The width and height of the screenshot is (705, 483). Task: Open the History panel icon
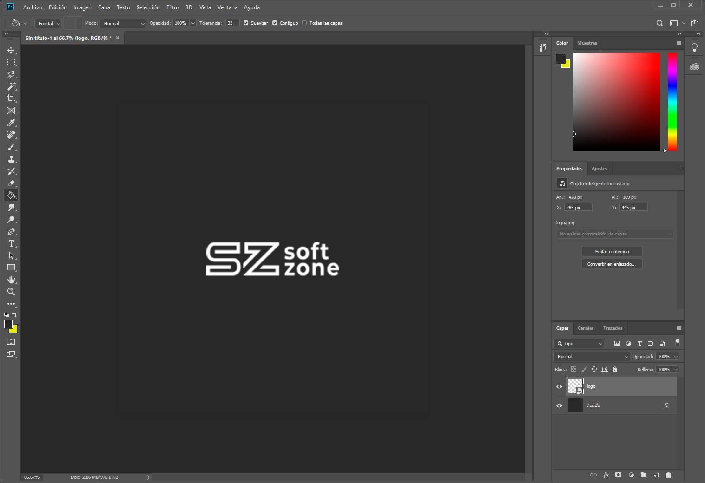[x=542, y=47]
